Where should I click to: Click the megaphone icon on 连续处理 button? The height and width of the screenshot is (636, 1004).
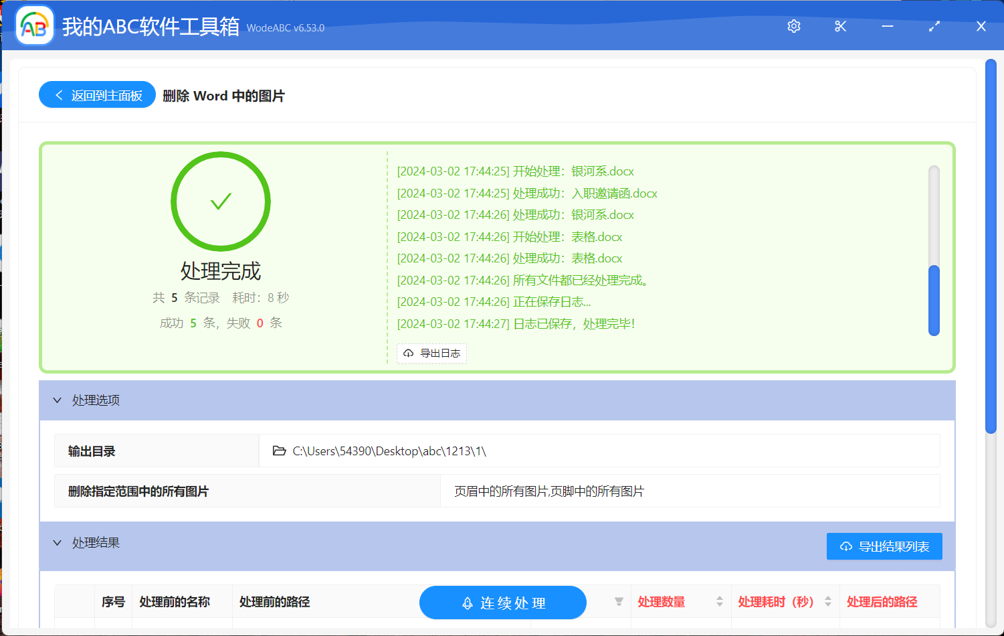click(x=466, y=603)
